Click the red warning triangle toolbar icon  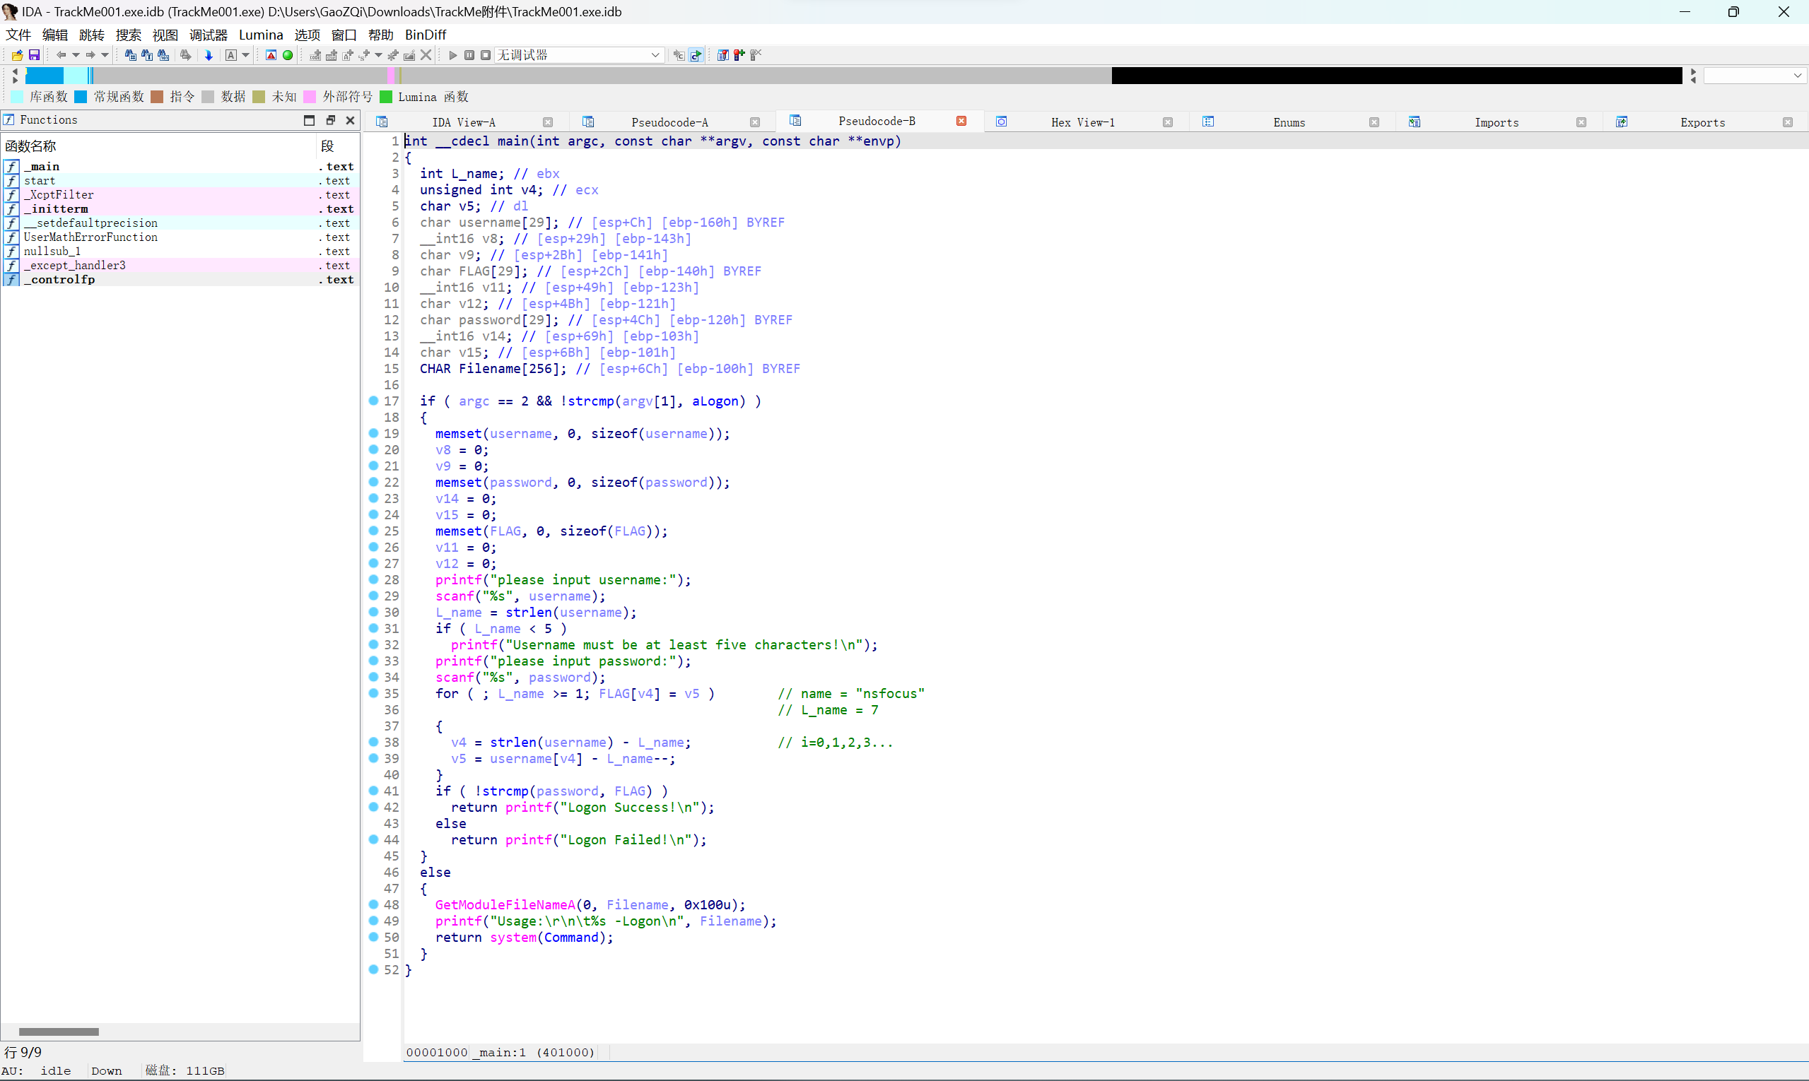271,55
